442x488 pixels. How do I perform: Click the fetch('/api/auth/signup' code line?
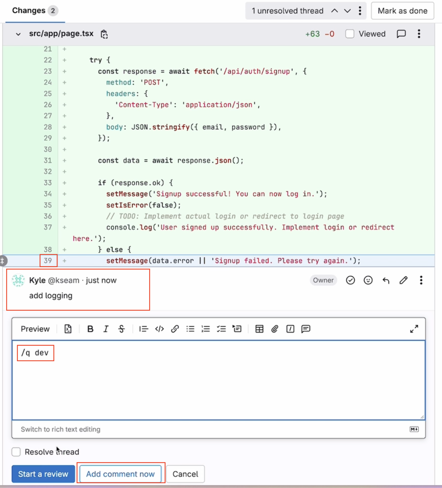(202, 71)
